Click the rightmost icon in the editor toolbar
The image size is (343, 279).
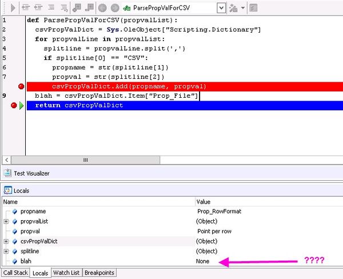click(253, 8)
